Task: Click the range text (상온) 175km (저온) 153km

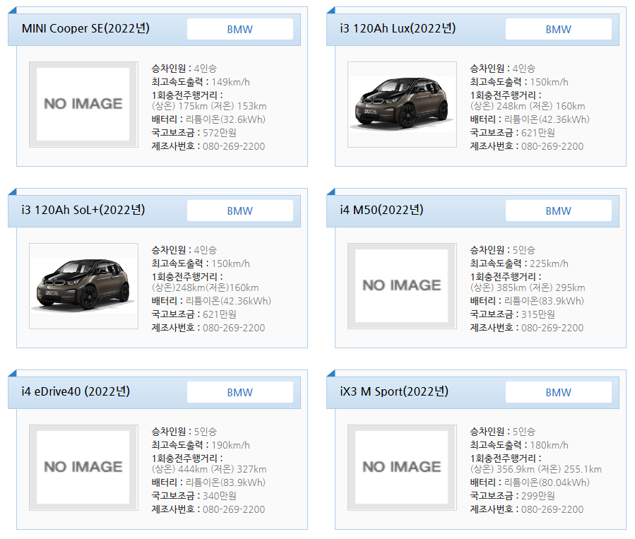Action: click(209, 106)
